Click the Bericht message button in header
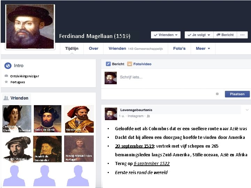The width and height of the screenshot is (251, 188). click(x=225, y=35)
